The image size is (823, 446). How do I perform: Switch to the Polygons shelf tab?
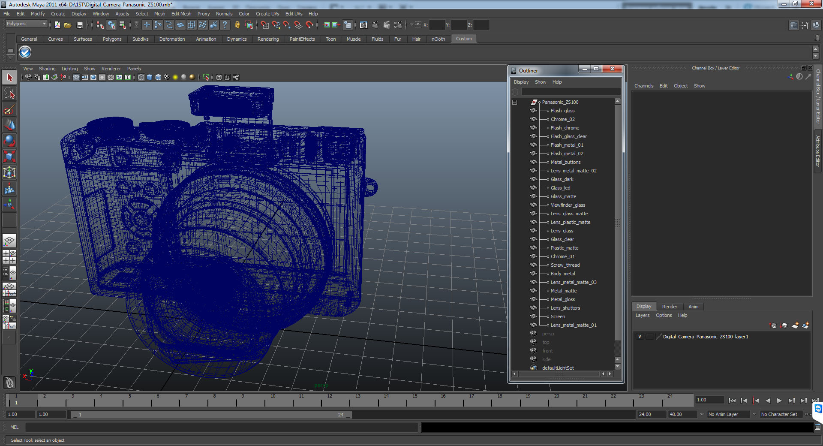112,39
